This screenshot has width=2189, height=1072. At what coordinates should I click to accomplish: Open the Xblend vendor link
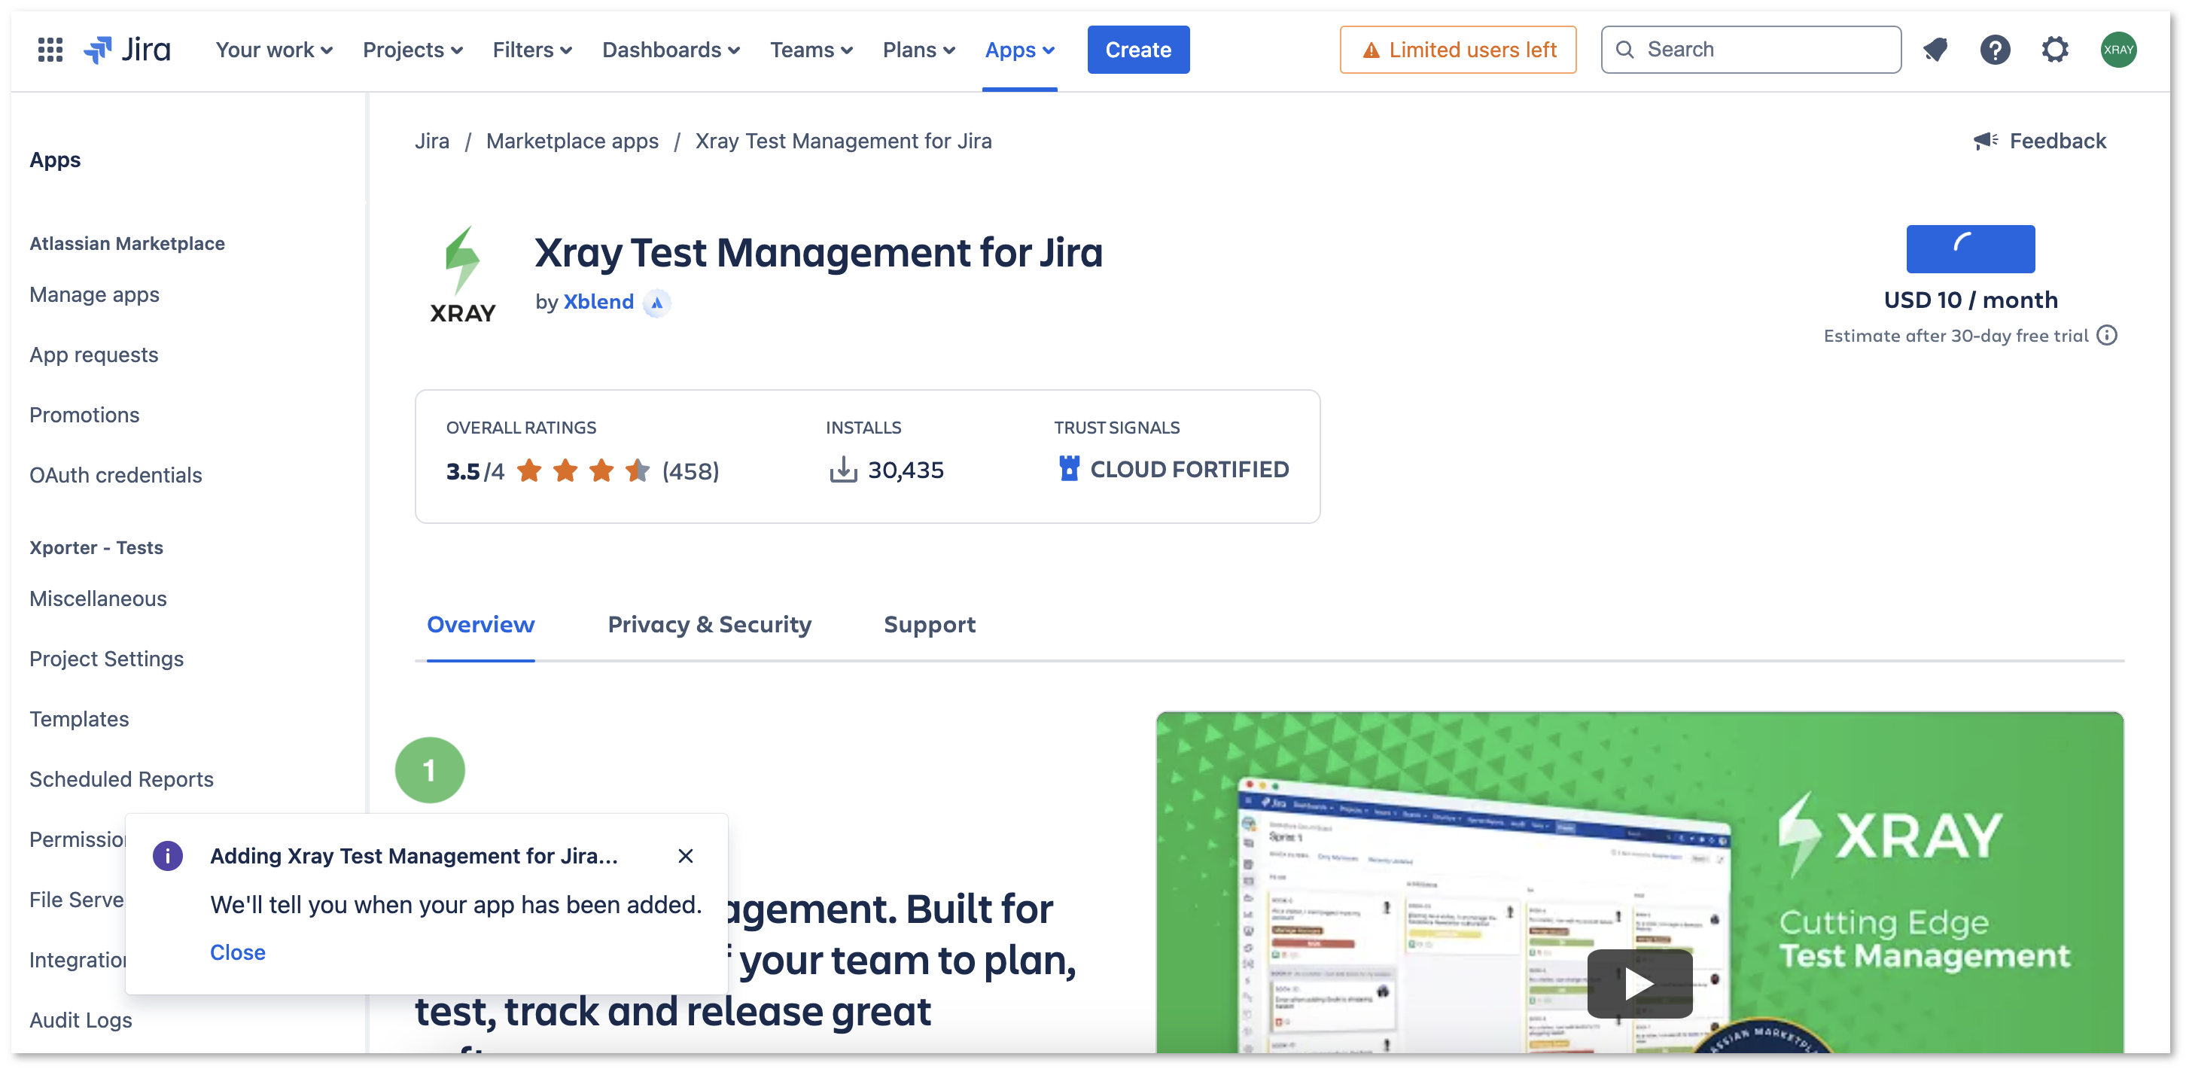(x=598, y=302)
